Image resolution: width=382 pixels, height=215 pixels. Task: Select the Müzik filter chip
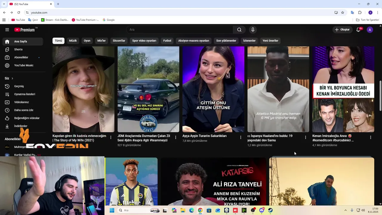click(x=73, y=41)
